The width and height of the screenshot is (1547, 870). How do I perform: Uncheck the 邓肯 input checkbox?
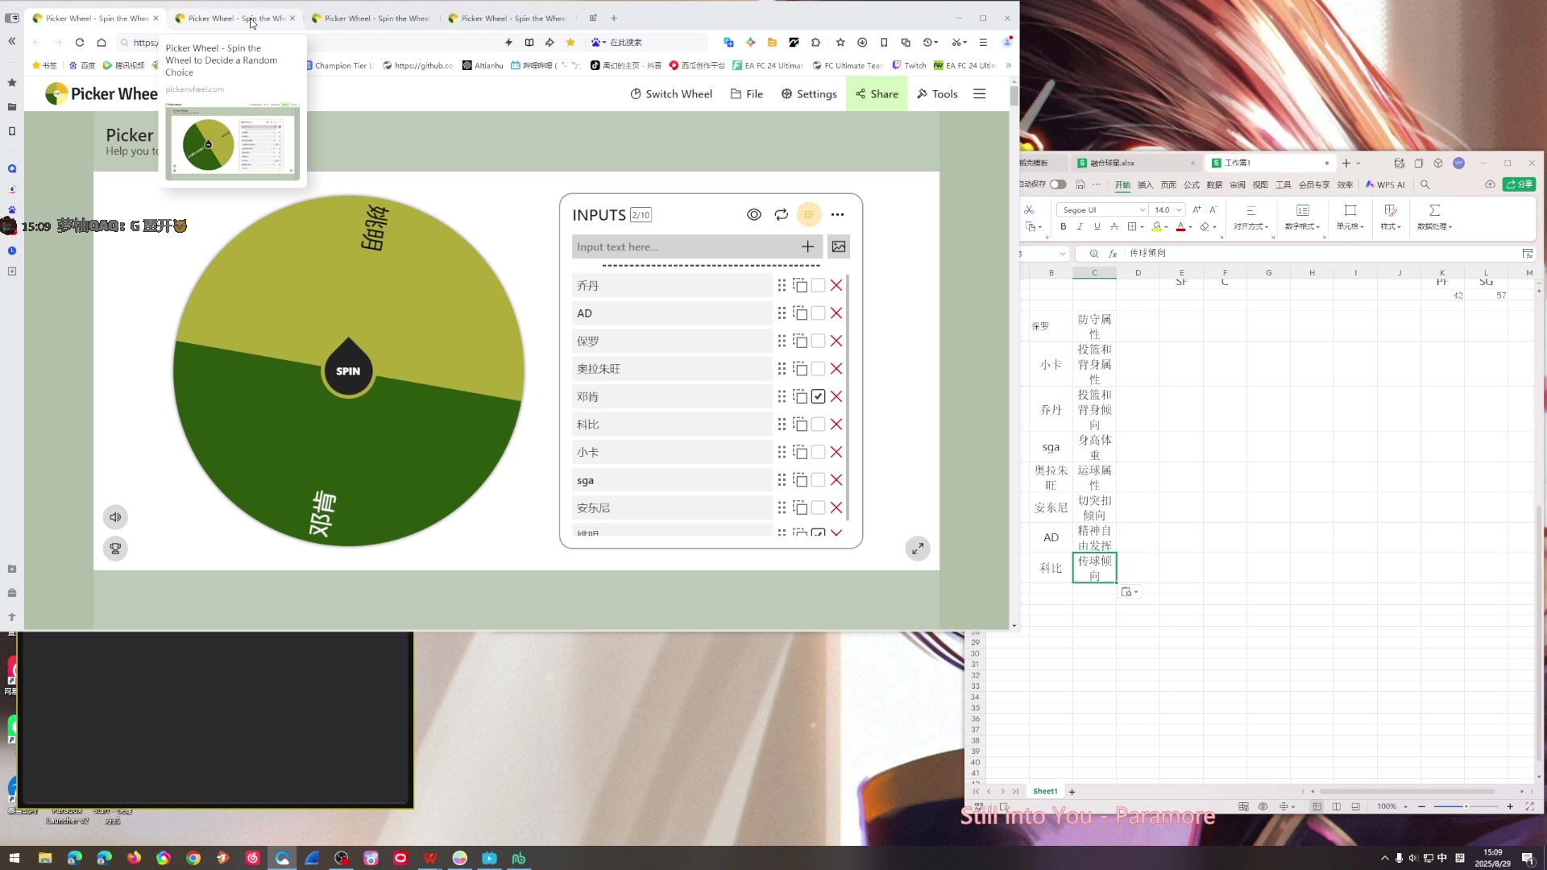tap(818, 396)
